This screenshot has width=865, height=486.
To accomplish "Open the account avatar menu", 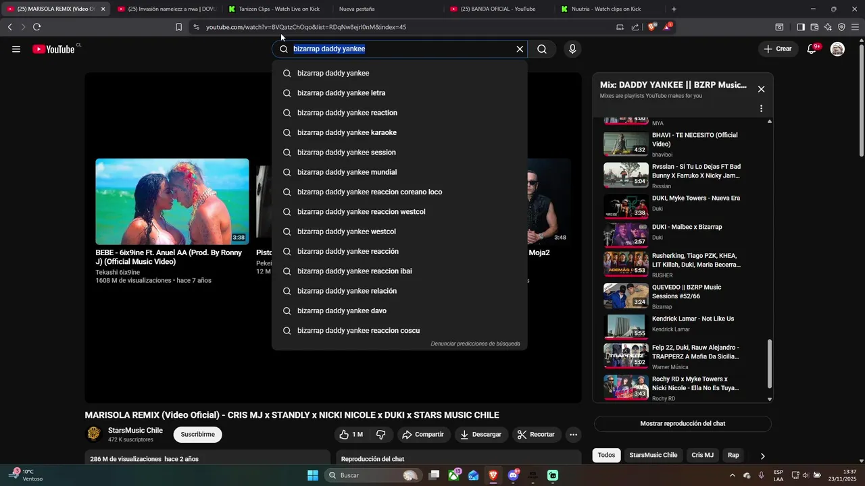I will [837, 49].
